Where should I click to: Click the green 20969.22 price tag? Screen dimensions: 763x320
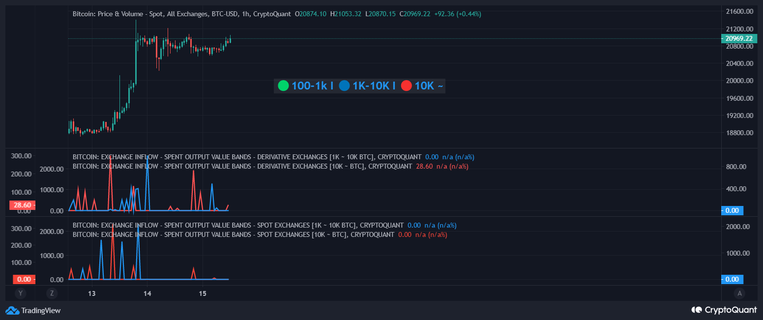coord(739,38)
